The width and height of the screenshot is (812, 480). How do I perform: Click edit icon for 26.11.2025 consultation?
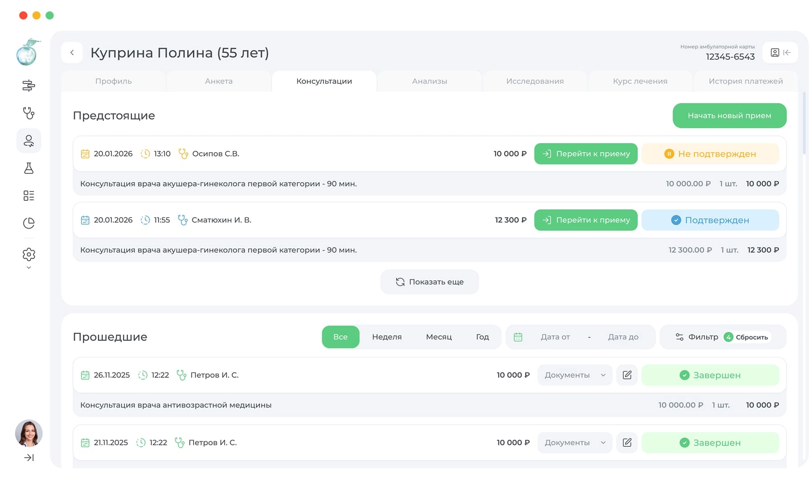click(627, 375)
